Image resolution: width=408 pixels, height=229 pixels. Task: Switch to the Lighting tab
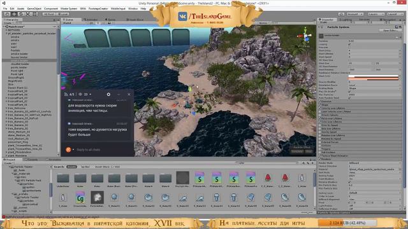(x=346, y=20)
